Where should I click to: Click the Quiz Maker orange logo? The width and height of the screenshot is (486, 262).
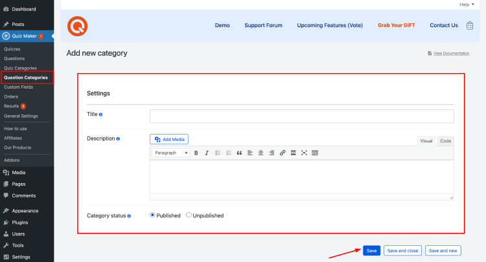[77, 27]
